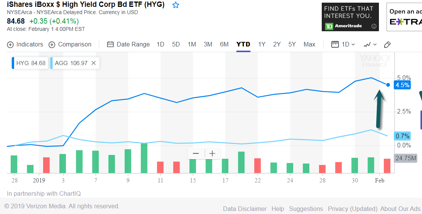This screenshot has height=214, width=422.
Task: Switch to the 6M range
Action: [224, 44]
